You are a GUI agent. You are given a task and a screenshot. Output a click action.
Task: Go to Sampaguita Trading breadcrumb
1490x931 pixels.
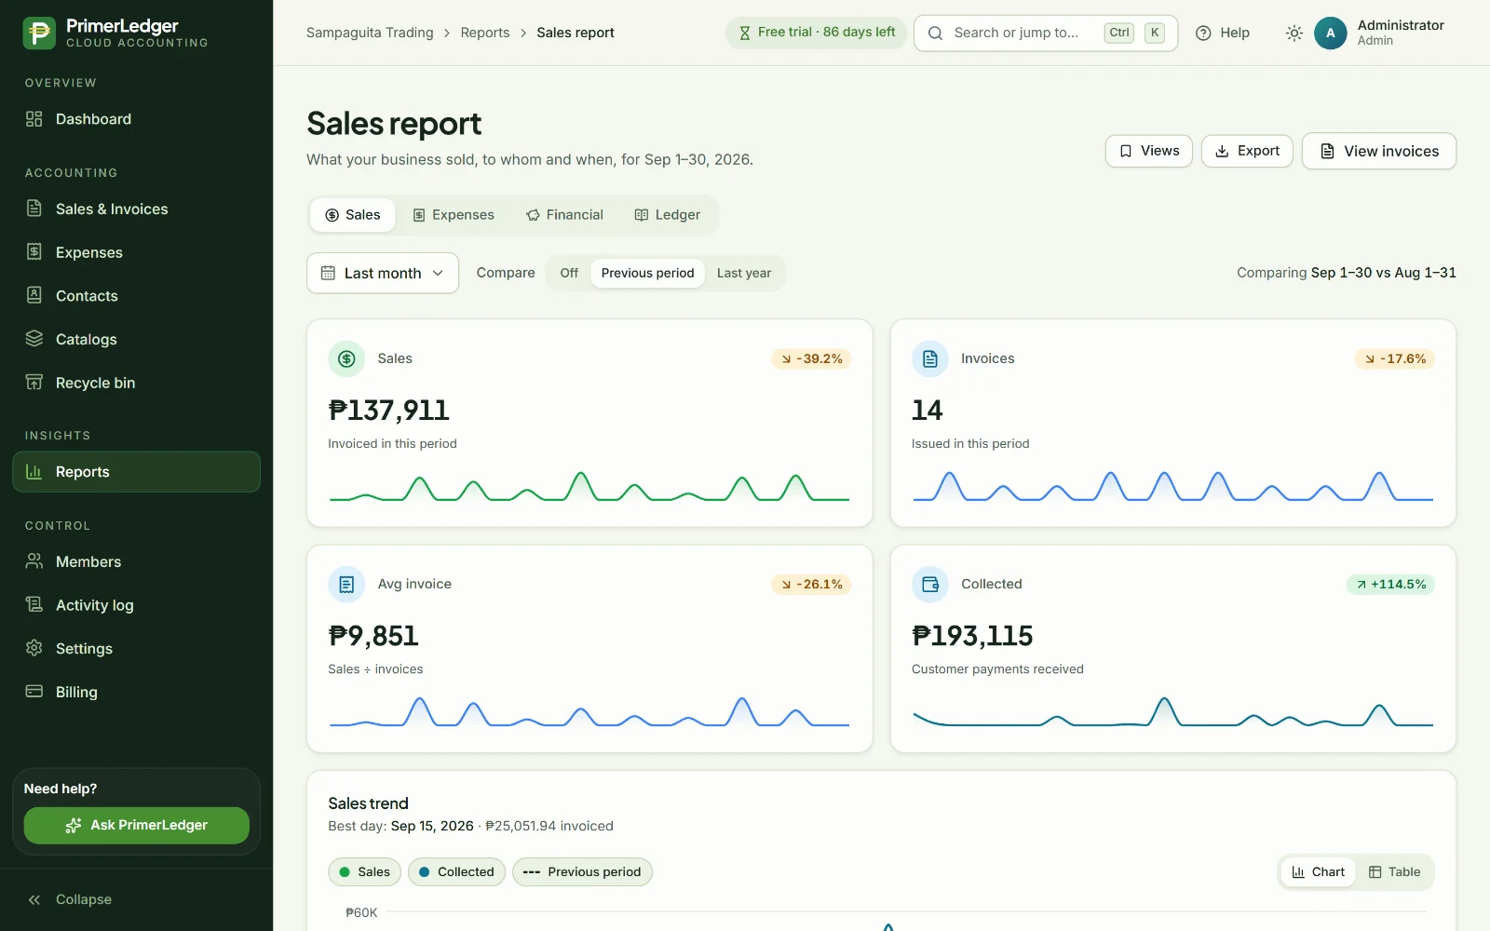pyautogui.click(x=370, y=33)
